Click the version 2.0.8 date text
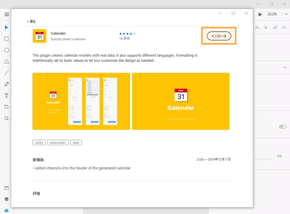Viewport: 290px width, 214px height. point(214,159)
